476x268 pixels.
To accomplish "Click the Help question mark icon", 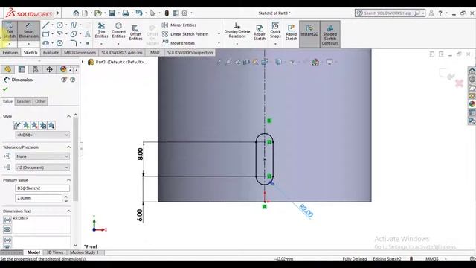I will (x=440, y=13).
